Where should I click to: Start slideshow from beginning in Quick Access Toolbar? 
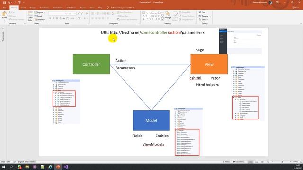(x=19, y=2)
